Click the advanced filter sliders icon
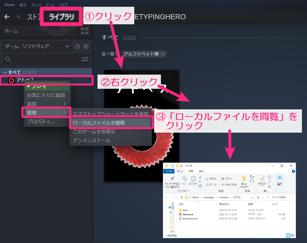The width and height of the screenshot is (307, 243). (x=85, y=59)
